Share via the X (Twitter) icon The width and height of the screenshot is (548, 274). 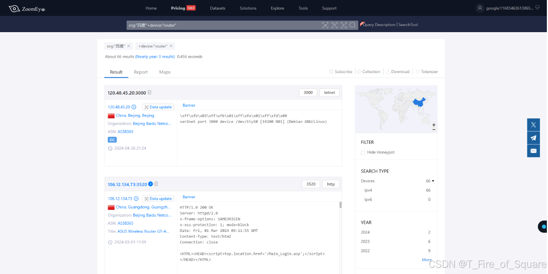[x=533, y=125]
